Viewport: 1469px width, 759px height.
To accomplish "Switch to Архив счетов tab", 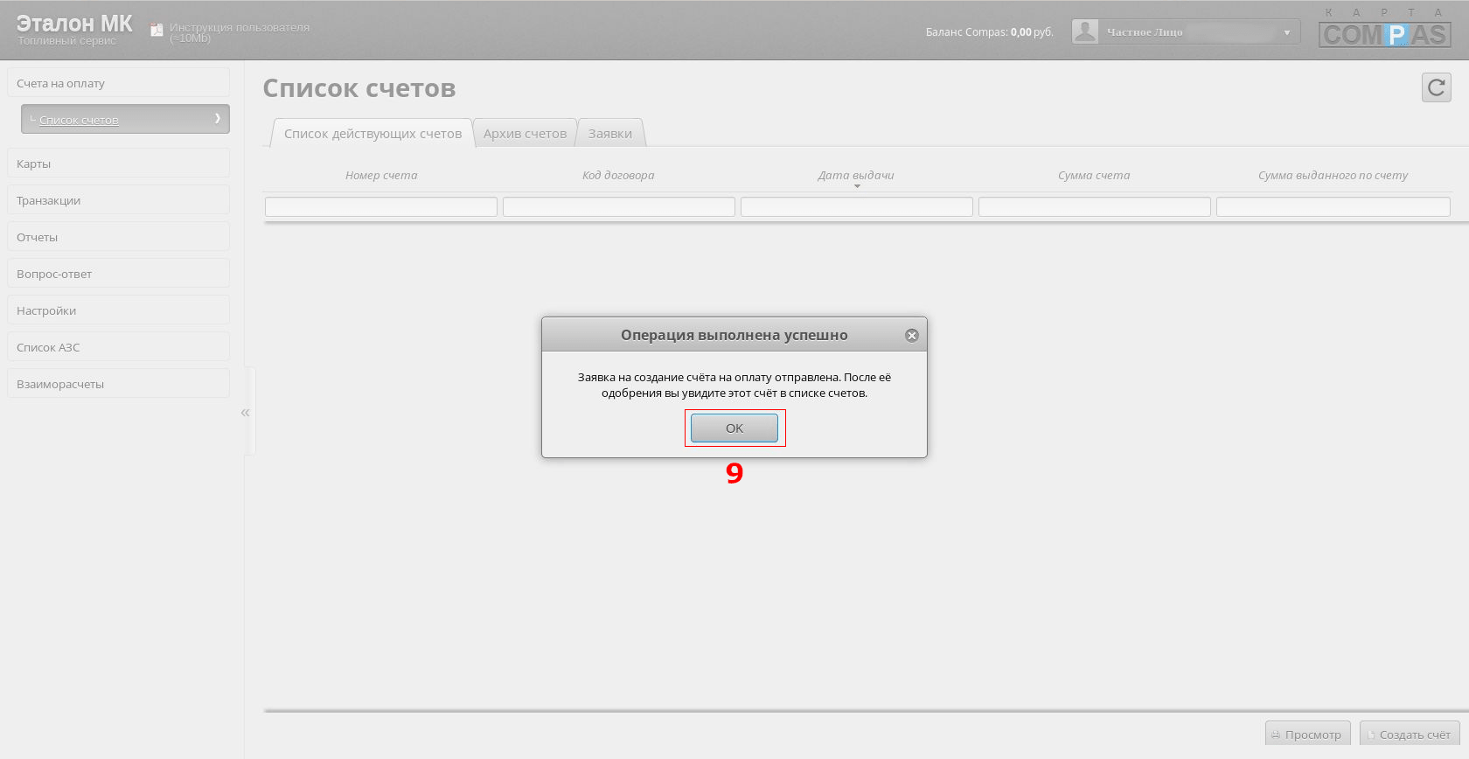I will pyautogui.click(x=525, y=133).
